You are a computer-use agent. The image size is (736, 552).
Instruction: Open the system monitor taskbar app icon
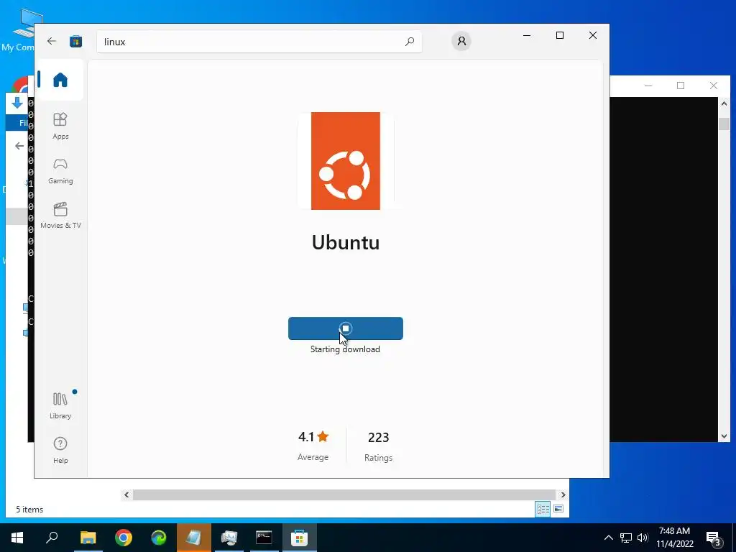tap(229, 538)
